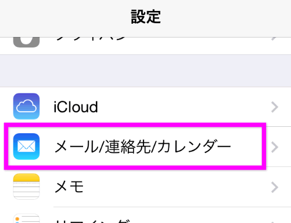This screenshot has height=223, width=291.
Task: Click the chevron on the メモ row
Action: (275, 187)
